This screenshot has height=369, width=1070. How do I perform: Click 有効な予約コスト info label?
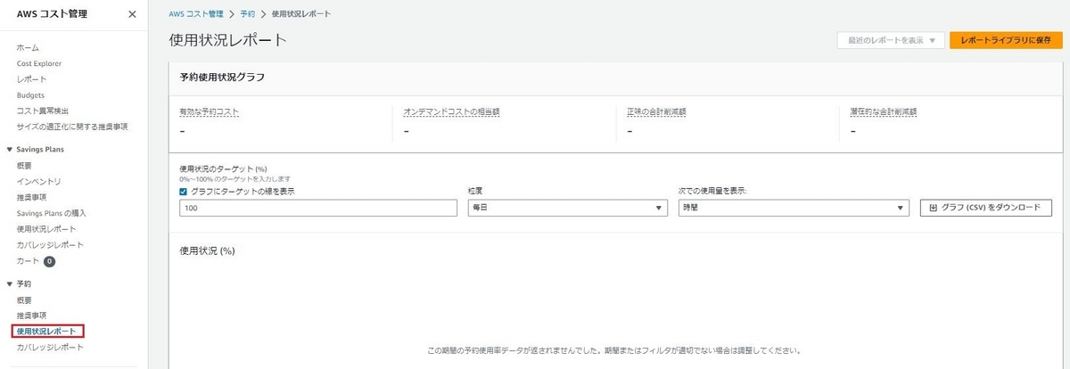point(210,112)
